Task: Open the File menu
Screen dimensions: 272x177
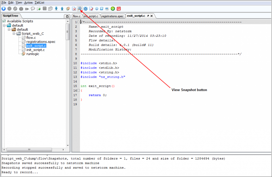Action: click(x=4, y=3)
